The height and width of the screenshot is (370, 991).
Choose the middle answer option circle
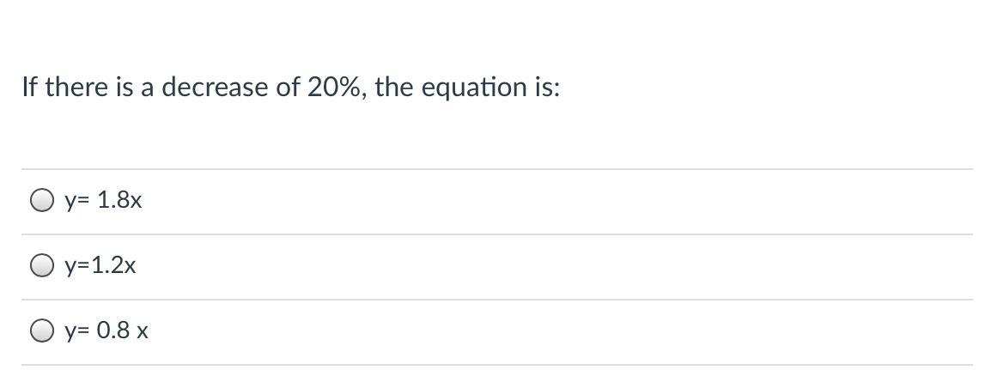41,266
